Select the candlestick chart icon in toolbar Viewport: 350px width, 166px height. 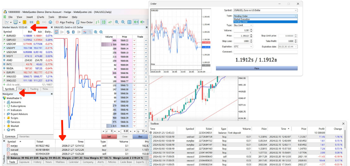104,22
